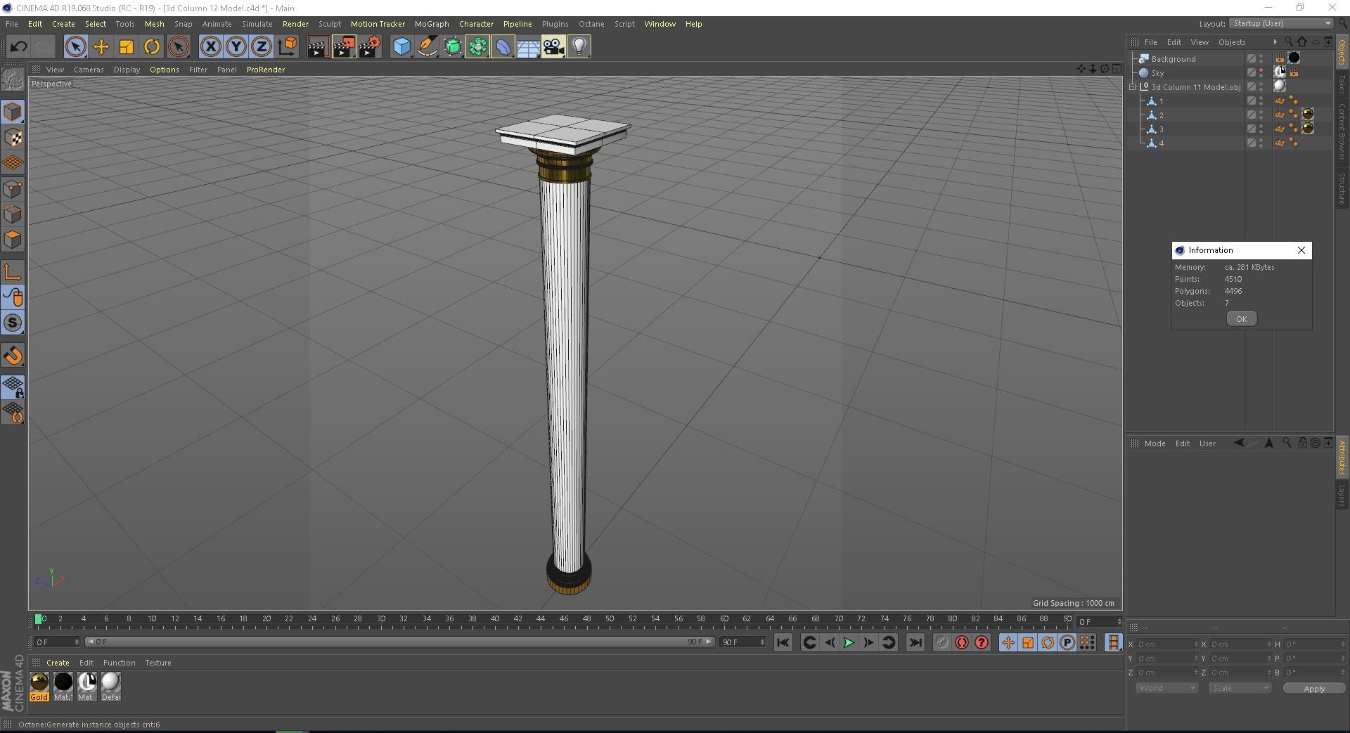Switch to Polygons mode in left toolbar

pos(13,240)
